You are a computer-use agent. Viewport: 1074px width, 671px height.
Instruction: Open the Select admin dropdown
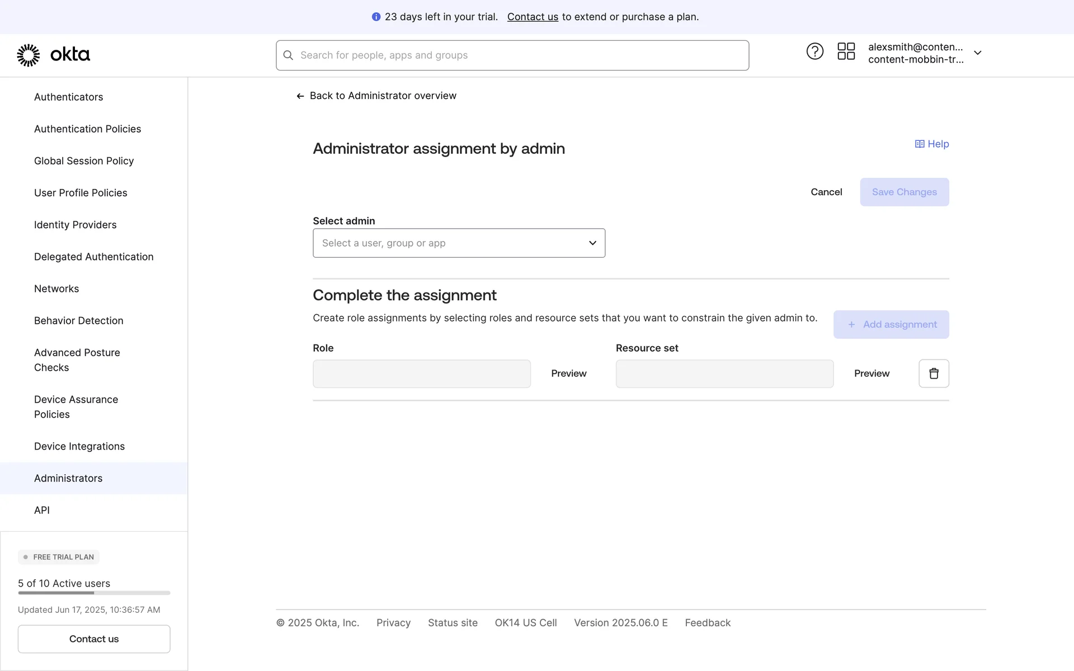(x=459, y=243)
